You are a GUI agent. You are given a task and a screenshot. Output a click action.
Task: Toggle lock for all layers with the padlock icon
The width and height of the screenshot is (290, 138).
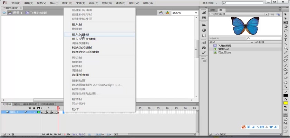(34, 108)
